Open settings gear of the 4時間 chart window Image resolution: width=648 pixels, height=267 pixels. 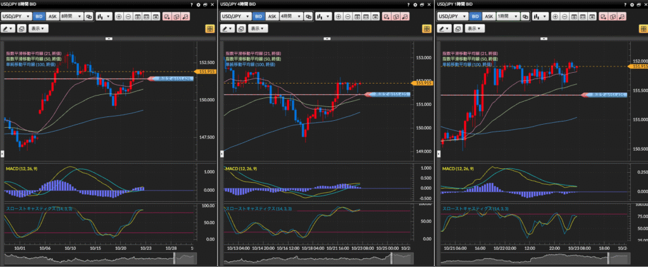[x=414, y=4]
